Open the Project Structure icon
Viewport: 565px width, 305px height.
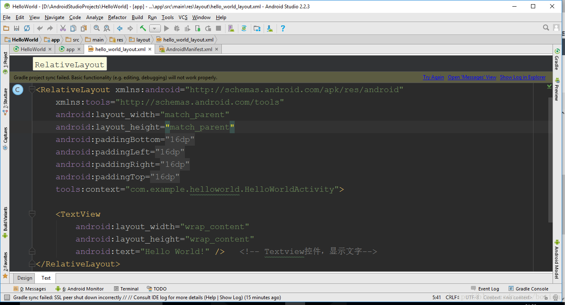click(x=257, y=28)
